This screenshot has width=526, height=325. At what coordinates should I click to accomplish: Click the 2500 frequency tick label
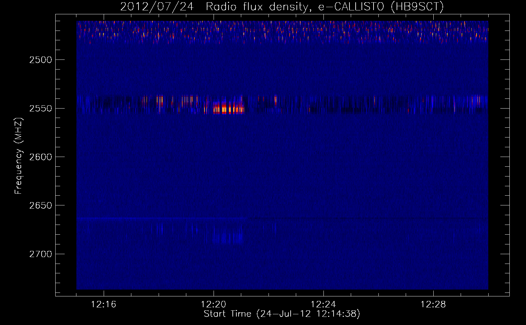coord(40,60)
